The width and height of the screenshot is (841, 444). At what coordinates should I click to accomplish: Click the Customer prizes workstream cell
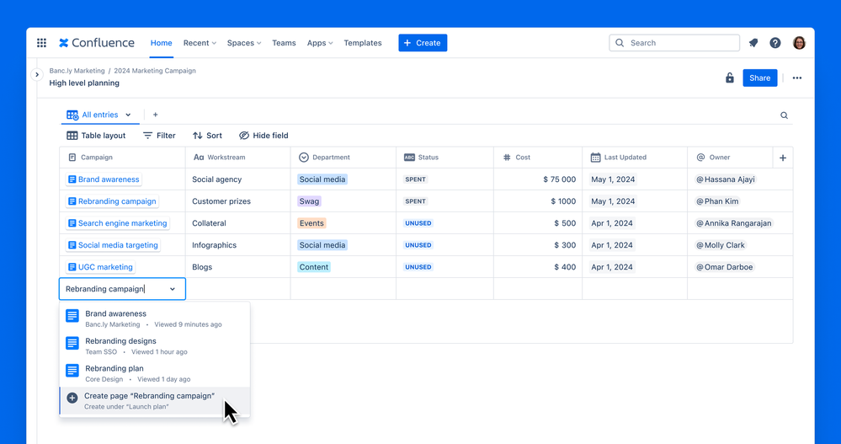click(237, 201)
